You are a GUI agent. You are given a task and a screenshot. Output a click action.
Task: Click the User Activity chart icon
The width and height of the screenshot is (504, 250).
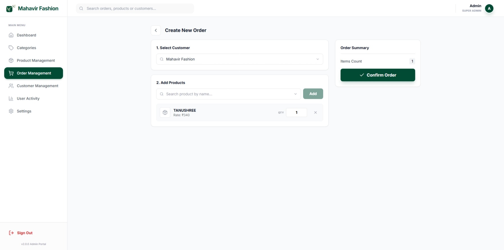click(11, 98)
